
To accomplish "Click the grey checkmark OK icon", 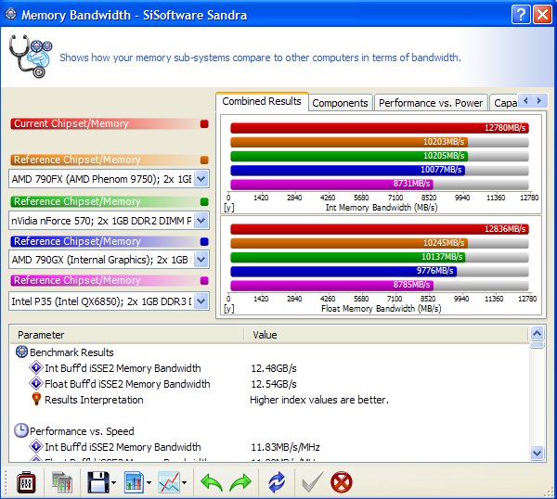I will 312,482.
